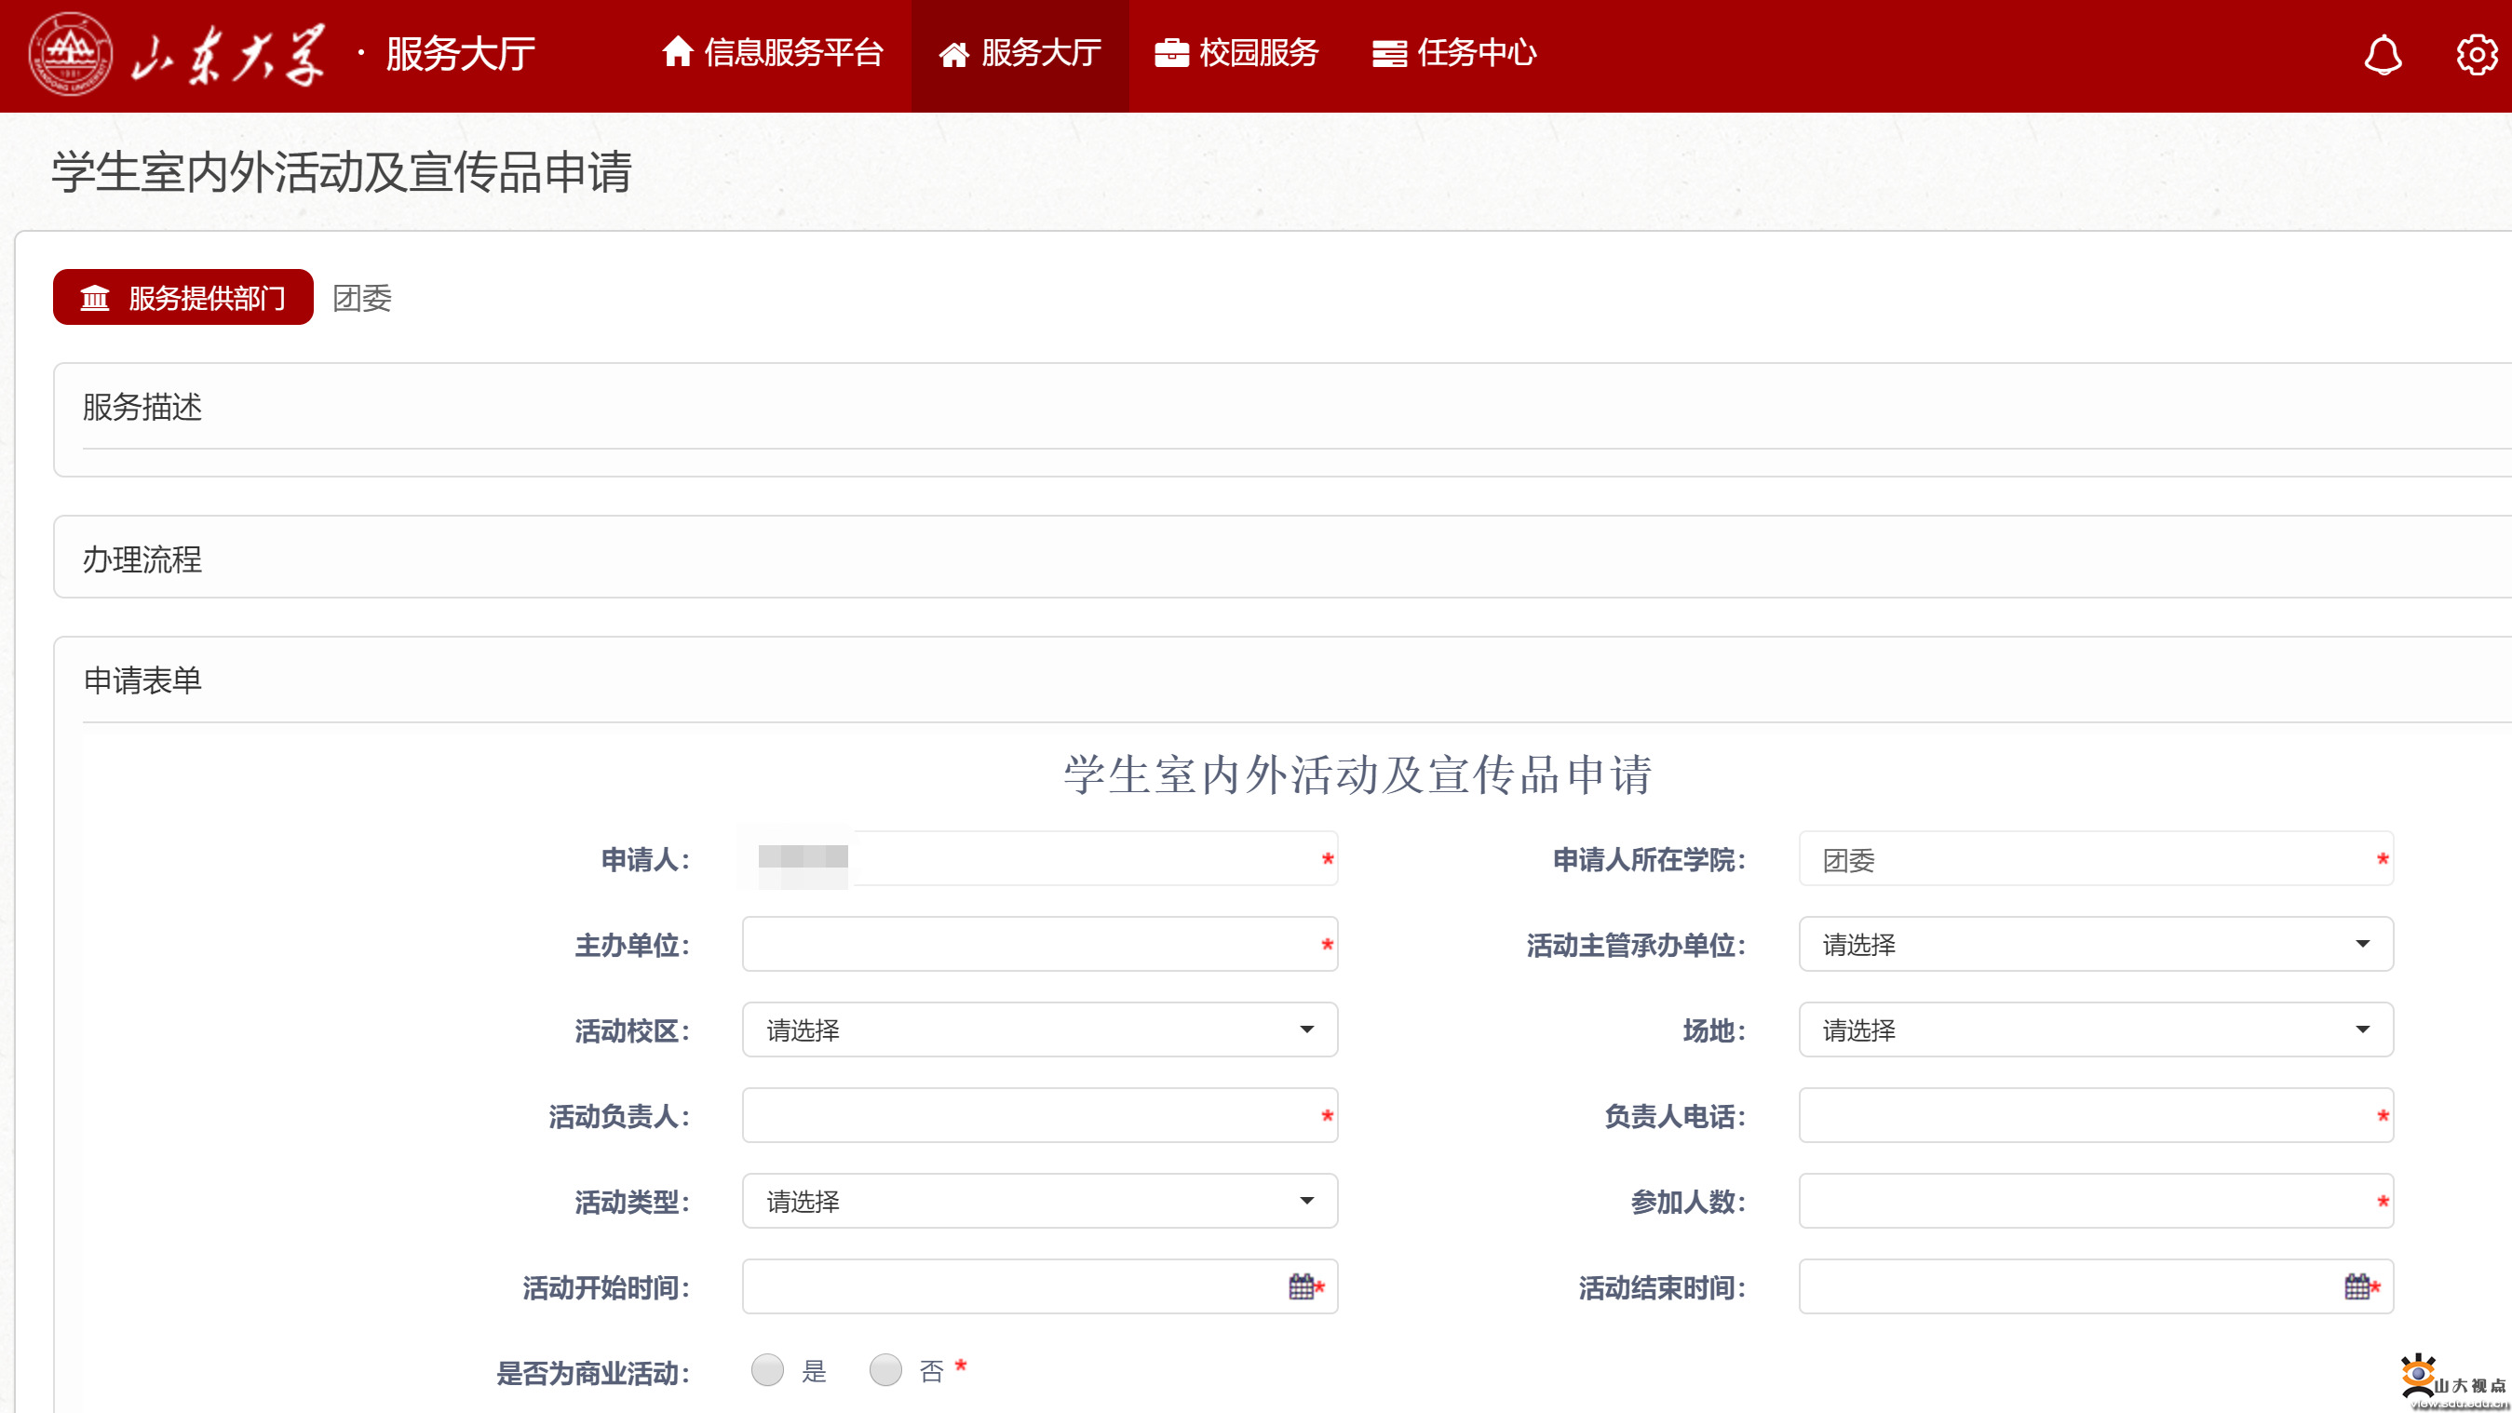Expand the 活动校区 dropdown

(x=1039, y=1029)
